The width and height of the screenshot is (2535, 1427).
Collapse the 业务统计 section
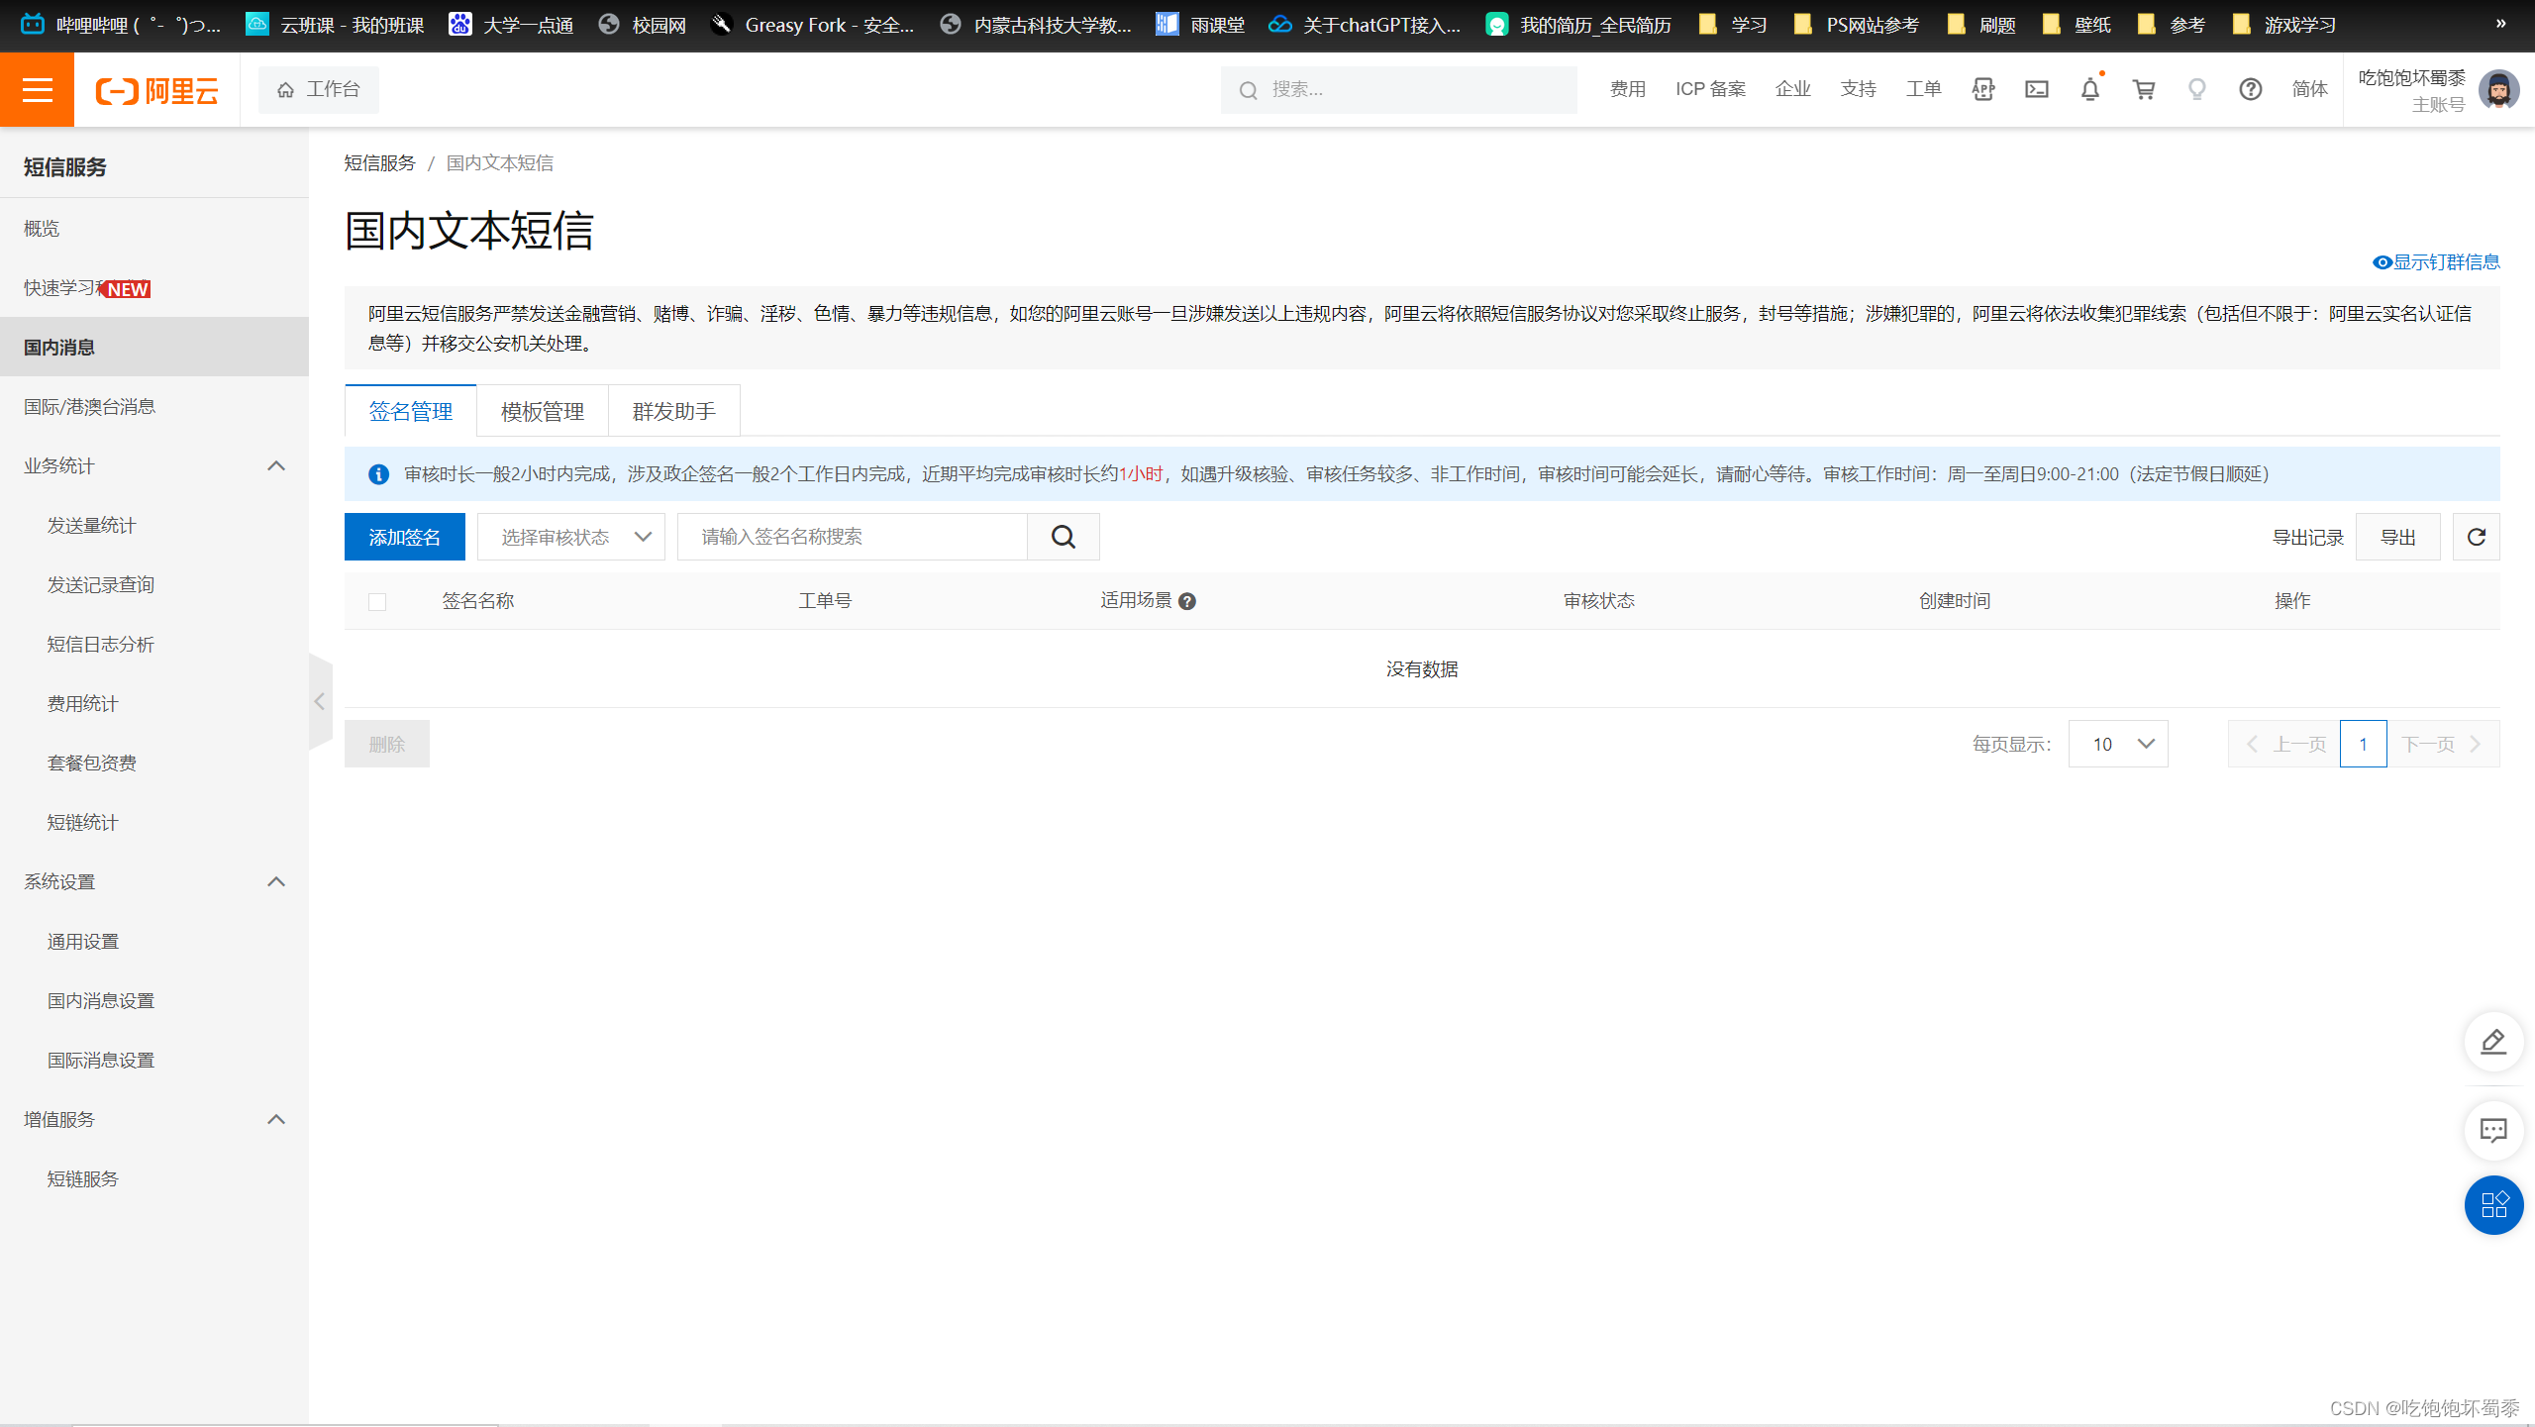(x=276, y=466)
